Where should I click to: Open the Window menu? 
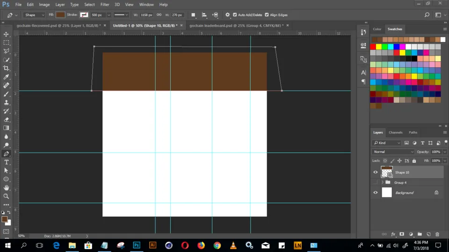pos(146,5)
